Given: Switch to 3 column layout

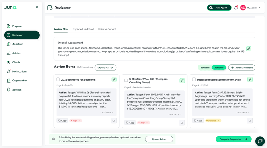Looking at the screenshot, I should pyautogui.click(x=219, y=67).
